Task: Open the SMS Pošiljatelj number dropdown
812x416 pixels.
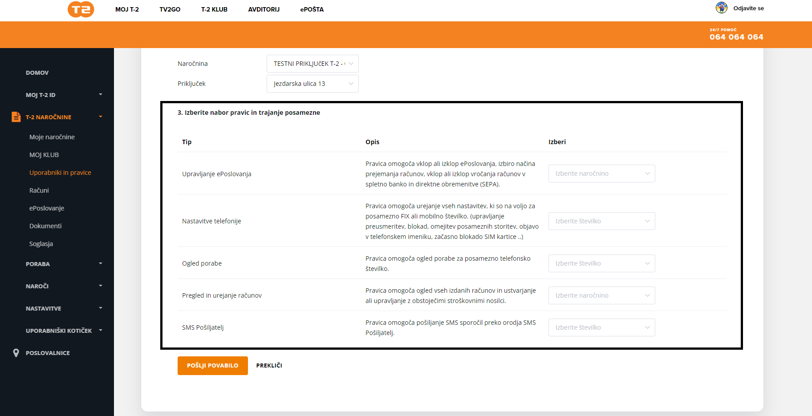Action: point(601,327)
